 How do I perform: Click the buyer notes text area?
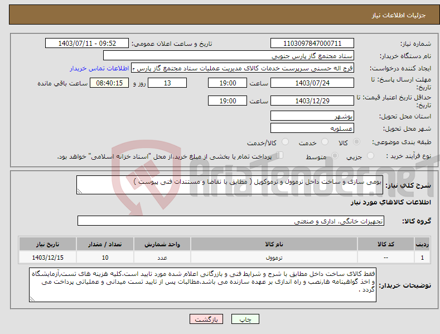pos(202,285)
